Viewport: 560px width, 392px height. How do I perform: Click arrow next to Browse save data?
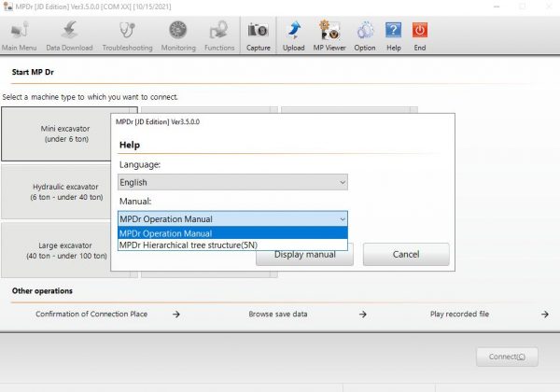tap(363, 315)
